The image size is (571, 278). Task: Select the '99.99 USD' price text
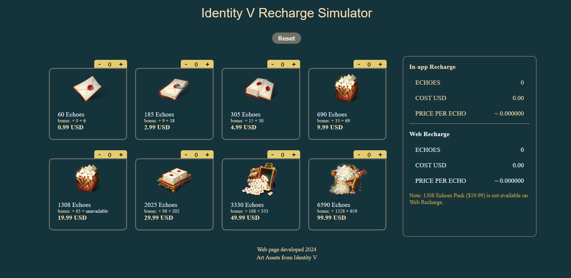pyautogui.click(x=332, y=218)
